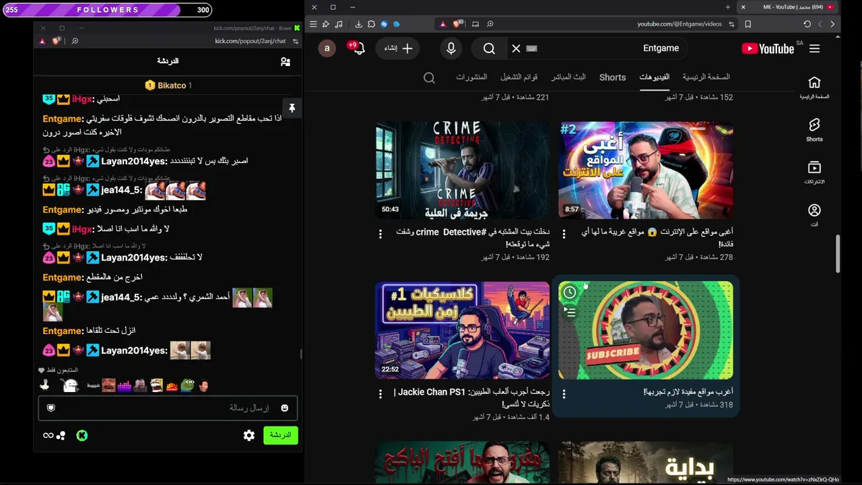The width and height of the screenshot is (862, 485).
Task: Open YouTube site settings in address bar
Action: point(731,24)
